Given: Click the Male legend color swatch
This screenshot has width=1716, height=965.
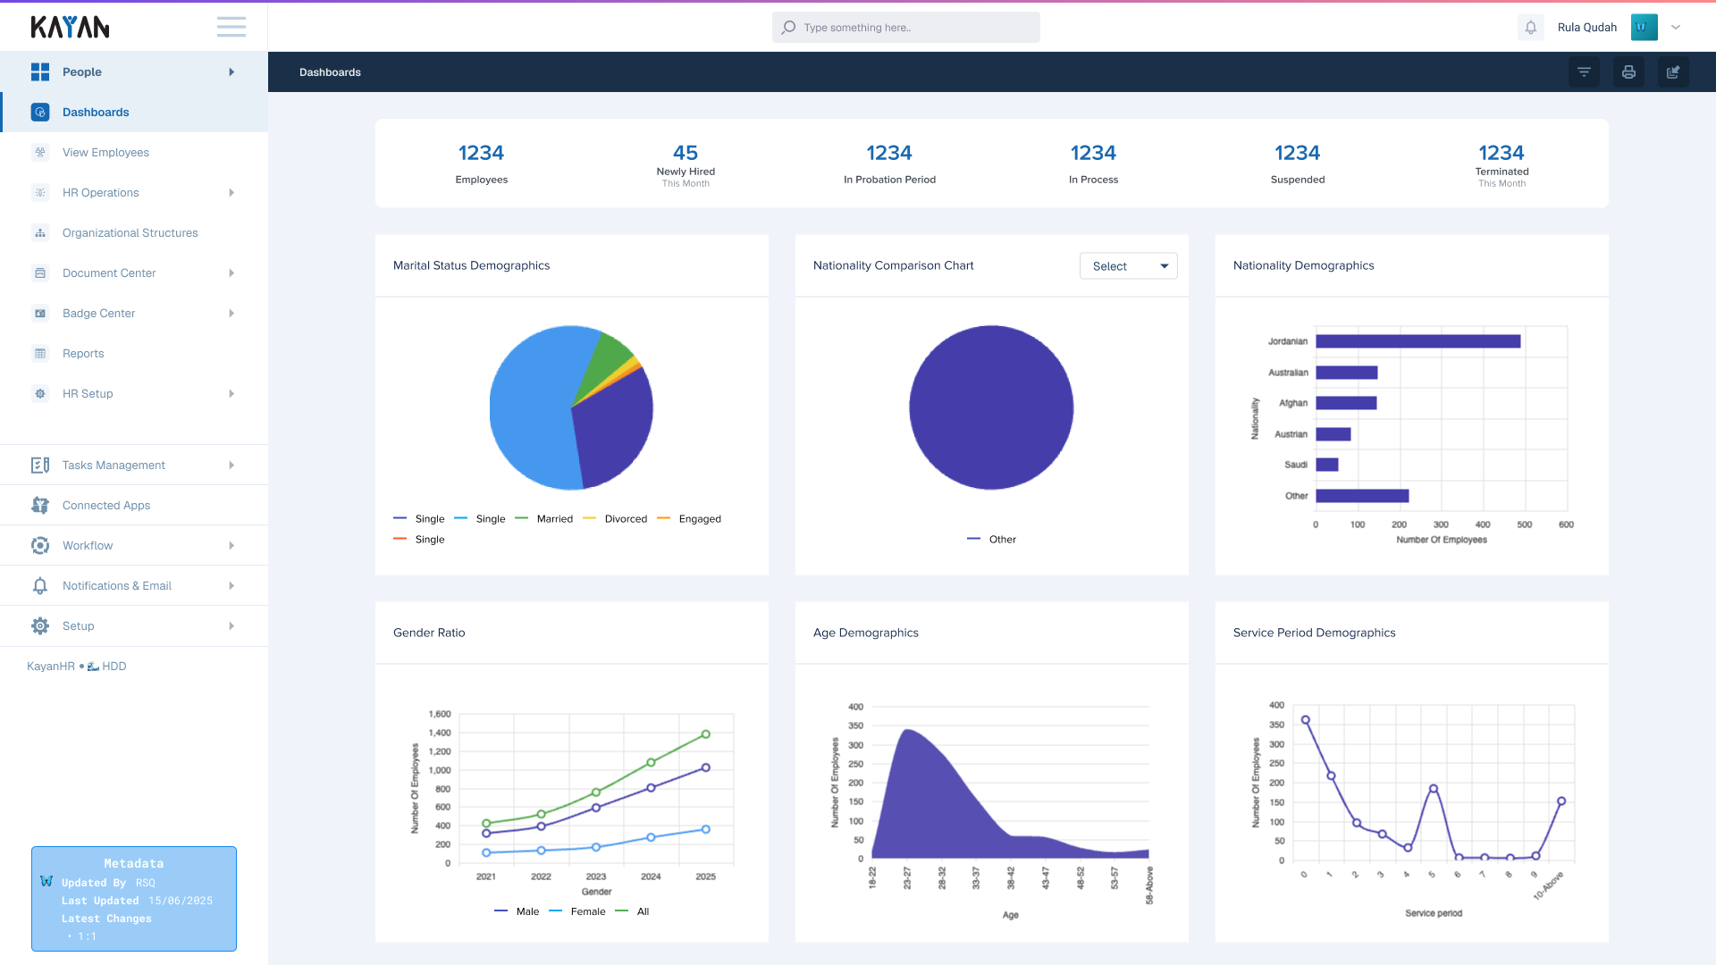Looking at the screenshot, I should point(500,911).
